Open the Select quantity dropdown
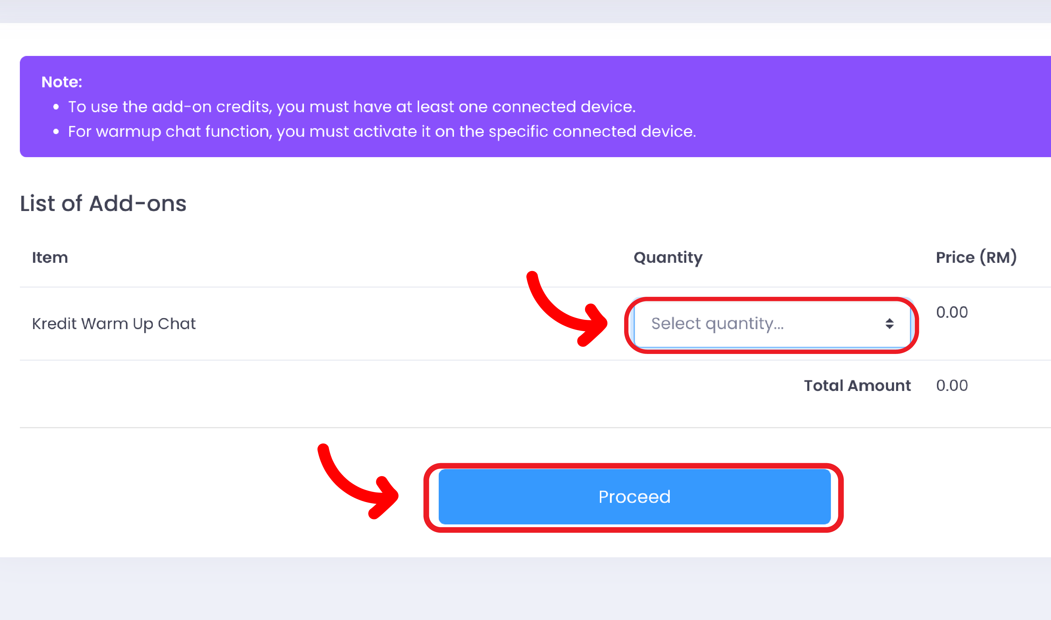This screenshot has width=1051, height=620. (771, 324)
